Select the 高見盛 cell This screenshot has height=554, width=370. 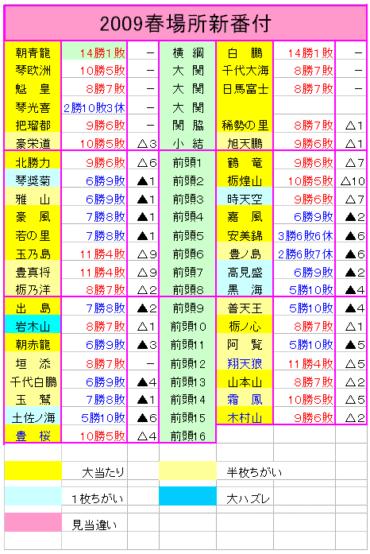245,270
